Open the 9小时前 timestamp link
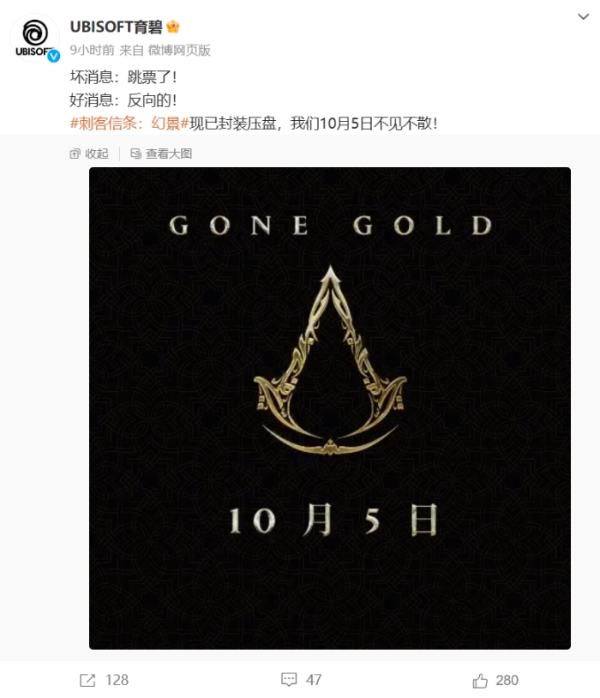This screenshot has height=698, width=600. pyautogui.click(x=92, y=51)
